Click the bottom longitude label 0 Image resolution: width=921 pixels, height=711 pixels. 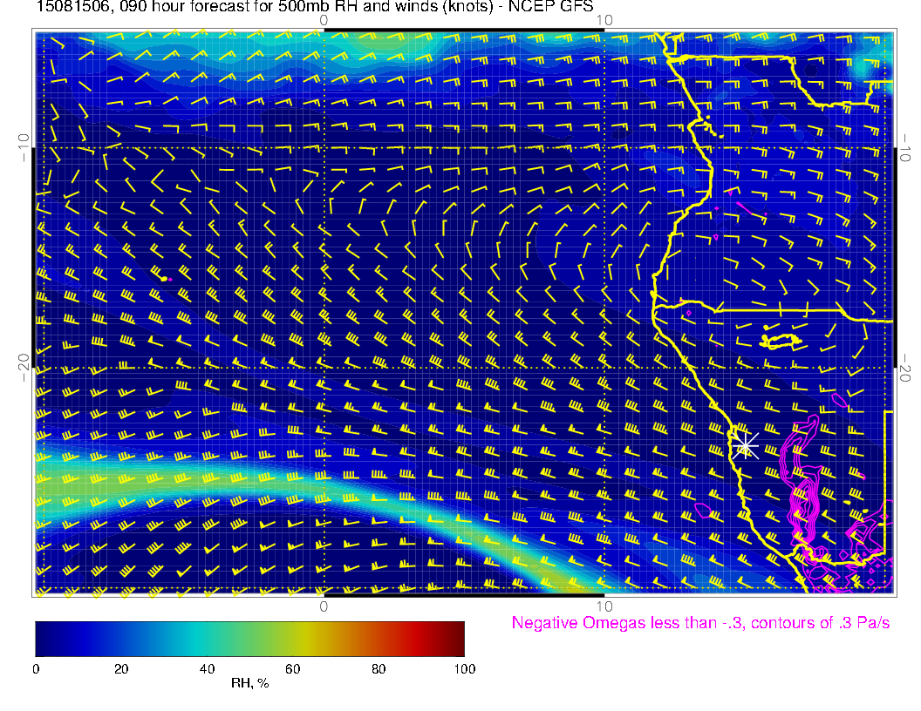click(324, 606)
